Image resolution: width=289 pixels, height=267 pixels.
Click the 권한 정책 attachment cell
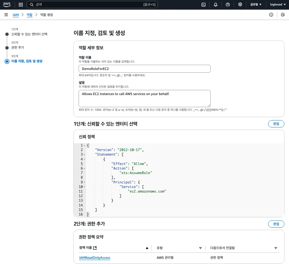216,258
